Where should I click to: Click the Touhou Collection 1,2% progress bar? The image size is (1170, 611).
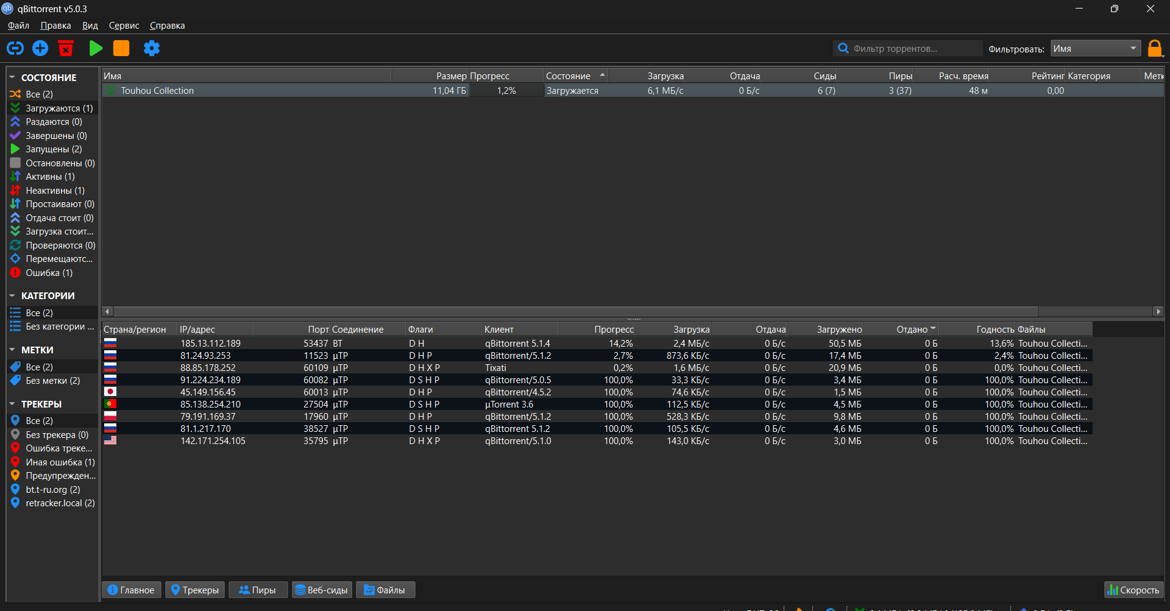[506, 91]
